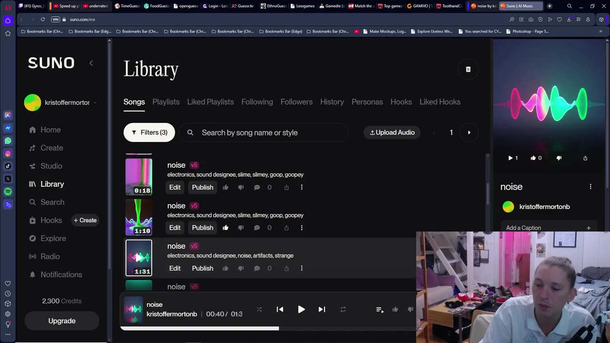The width and height of the screenshot is (610, 343).
Task: Collapse the Suno sidebar arrow
Action: tap(91, 63)
